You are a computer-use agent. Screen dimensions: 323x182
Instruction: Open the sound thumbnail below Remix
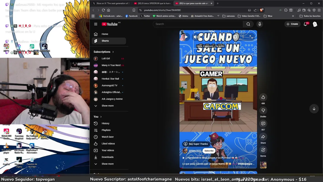(x=263, y=165)
